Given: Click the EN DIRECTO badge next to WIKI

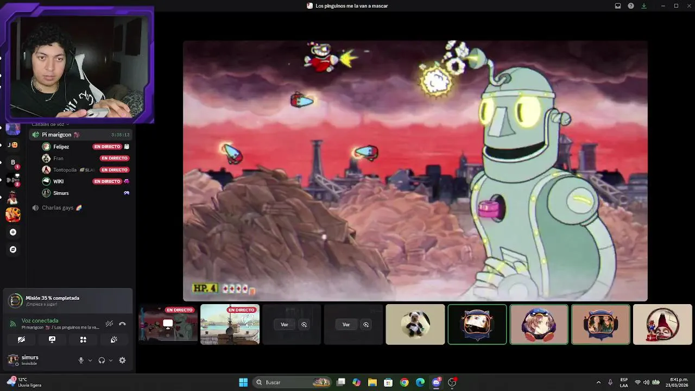Looking at the screenshot, I should pyautogui.click(x=107, y=181).
